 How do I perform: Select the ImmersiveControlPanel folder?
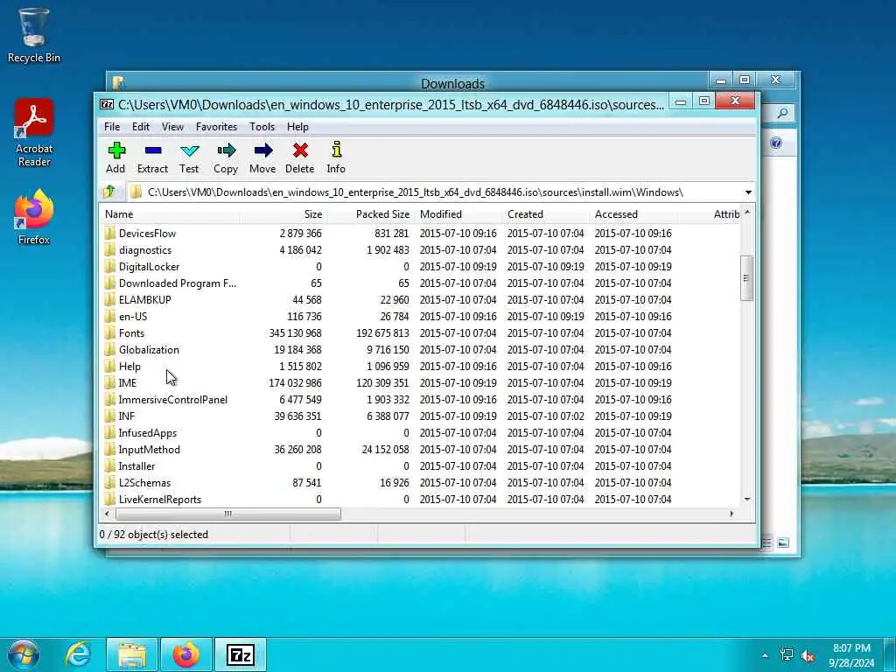[x=421, y=399]
